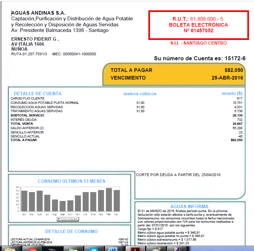Click the SENCILLO ACTUAL label

coord(25,136)
